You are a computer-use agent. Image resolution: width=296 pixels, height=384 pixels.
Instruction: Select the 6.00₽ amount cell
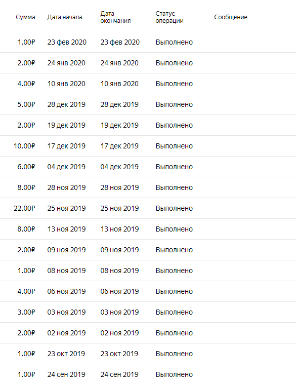pyautogui.click(x=26, y=167)
